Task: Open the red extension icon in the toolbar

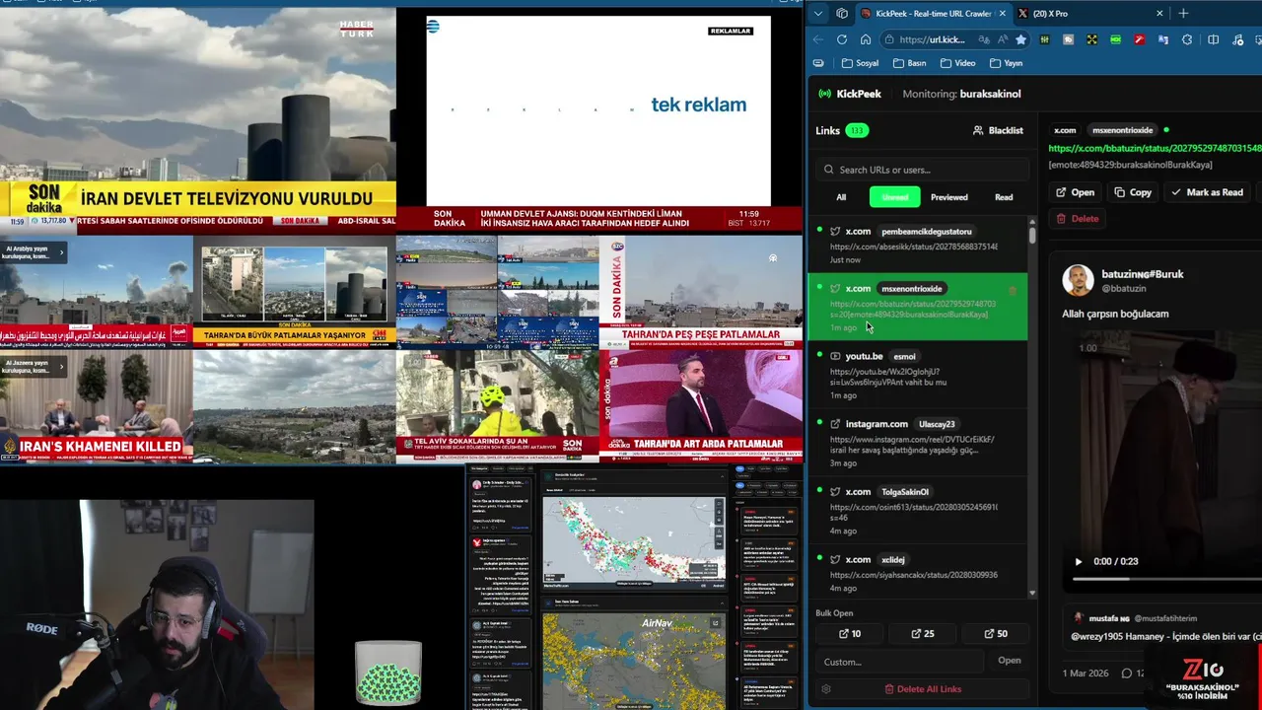Action: pos(1139,39)
